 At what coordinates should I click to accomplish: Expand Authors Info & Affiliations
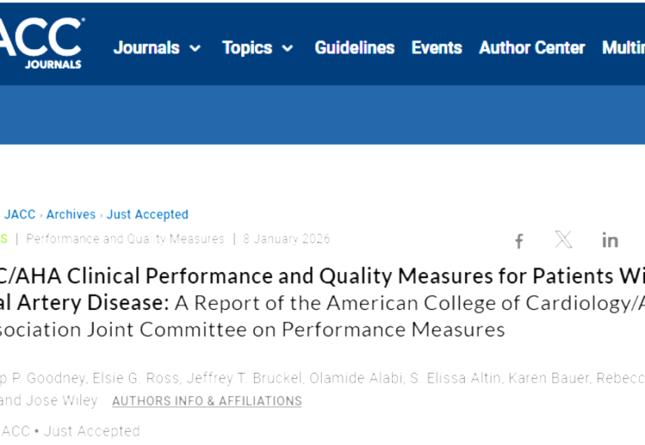[207, 401]
